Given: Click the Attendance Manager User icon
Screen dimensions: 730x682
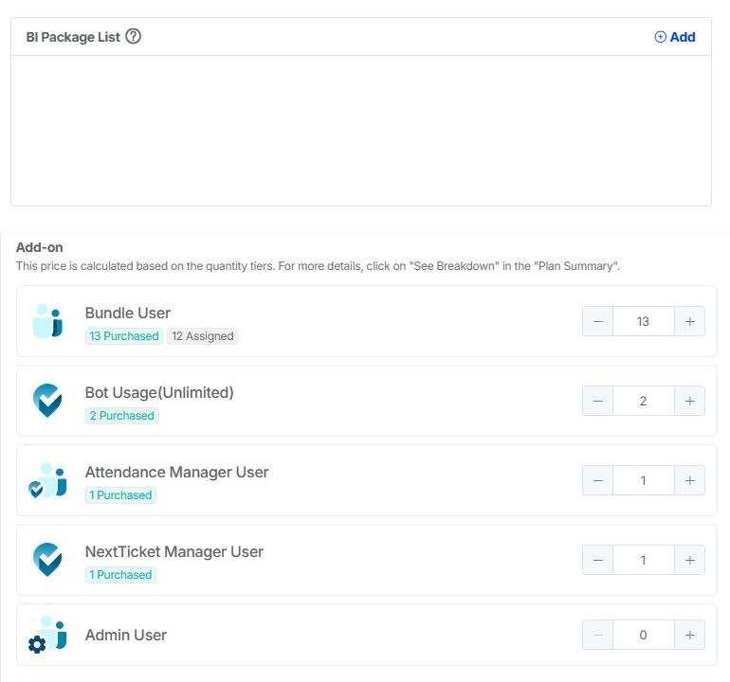Looking at the screenshot, I should [47, 480].
